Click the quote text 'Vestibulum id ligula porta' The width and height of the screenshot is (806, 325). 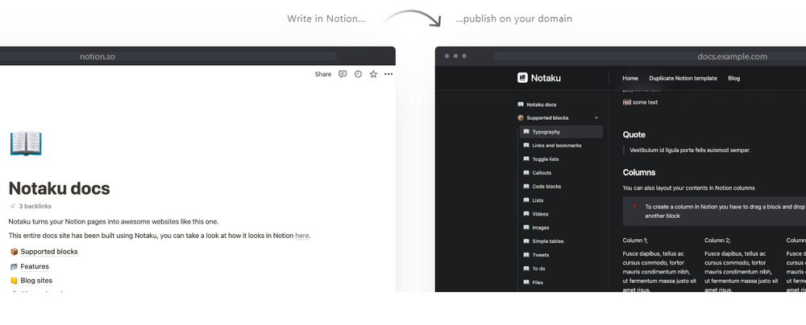(x=690, y=150)
